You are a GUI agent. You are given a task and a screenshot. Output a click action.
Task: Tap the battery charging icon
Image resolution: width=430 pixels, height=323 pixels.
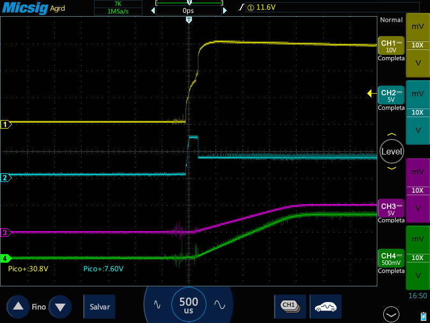pyautogui.click(x=424, y=317)
